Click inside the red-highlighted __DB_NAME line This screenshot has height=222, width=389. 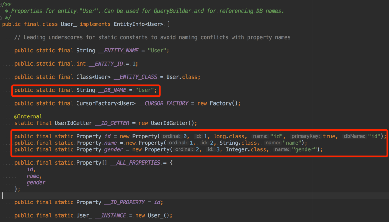pos(85,90)
